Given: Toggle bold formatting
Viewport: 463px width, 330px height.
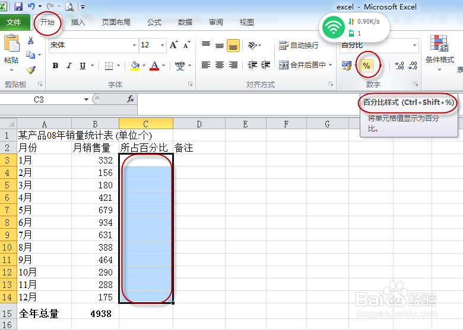Looking at the screenshot, I should tap(55, 65).
